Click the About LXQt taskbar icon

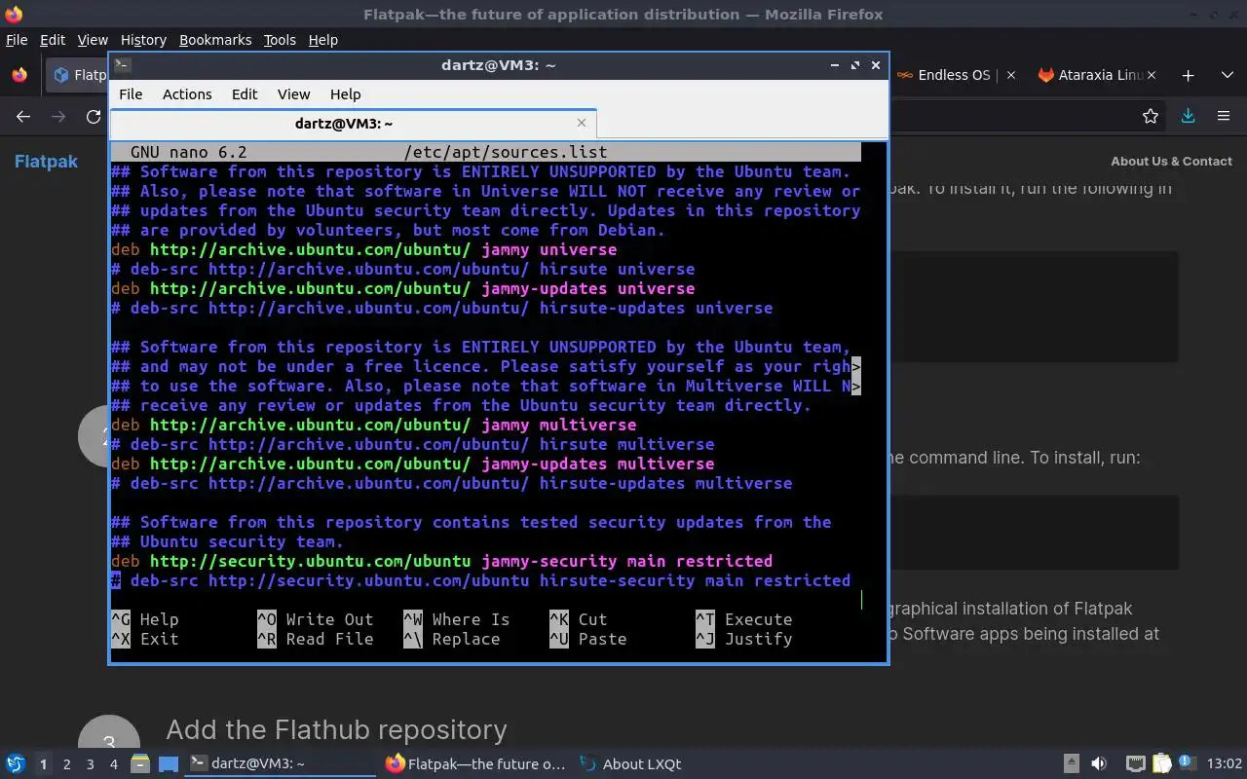tap(588, 764)
